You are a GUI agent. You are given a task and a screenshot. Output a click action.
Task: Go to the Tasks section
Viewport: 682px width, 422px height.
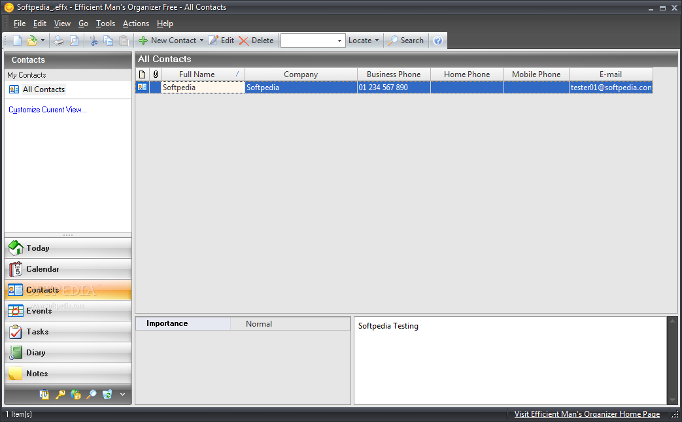coord(68,332)
